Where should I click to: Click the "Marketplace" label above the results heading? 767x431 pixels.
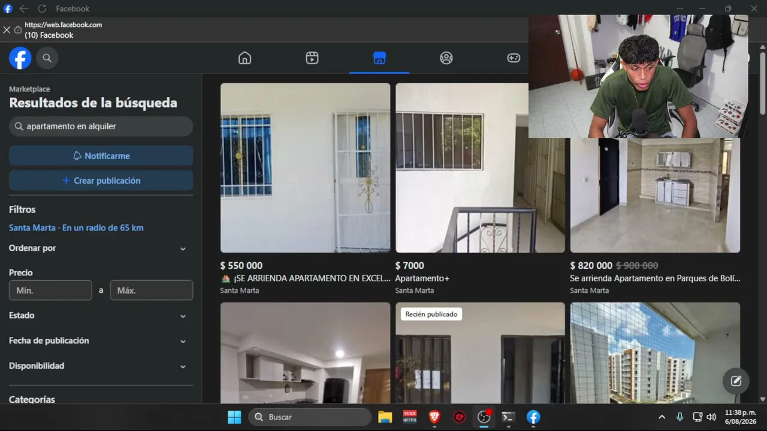click(29, 89)
